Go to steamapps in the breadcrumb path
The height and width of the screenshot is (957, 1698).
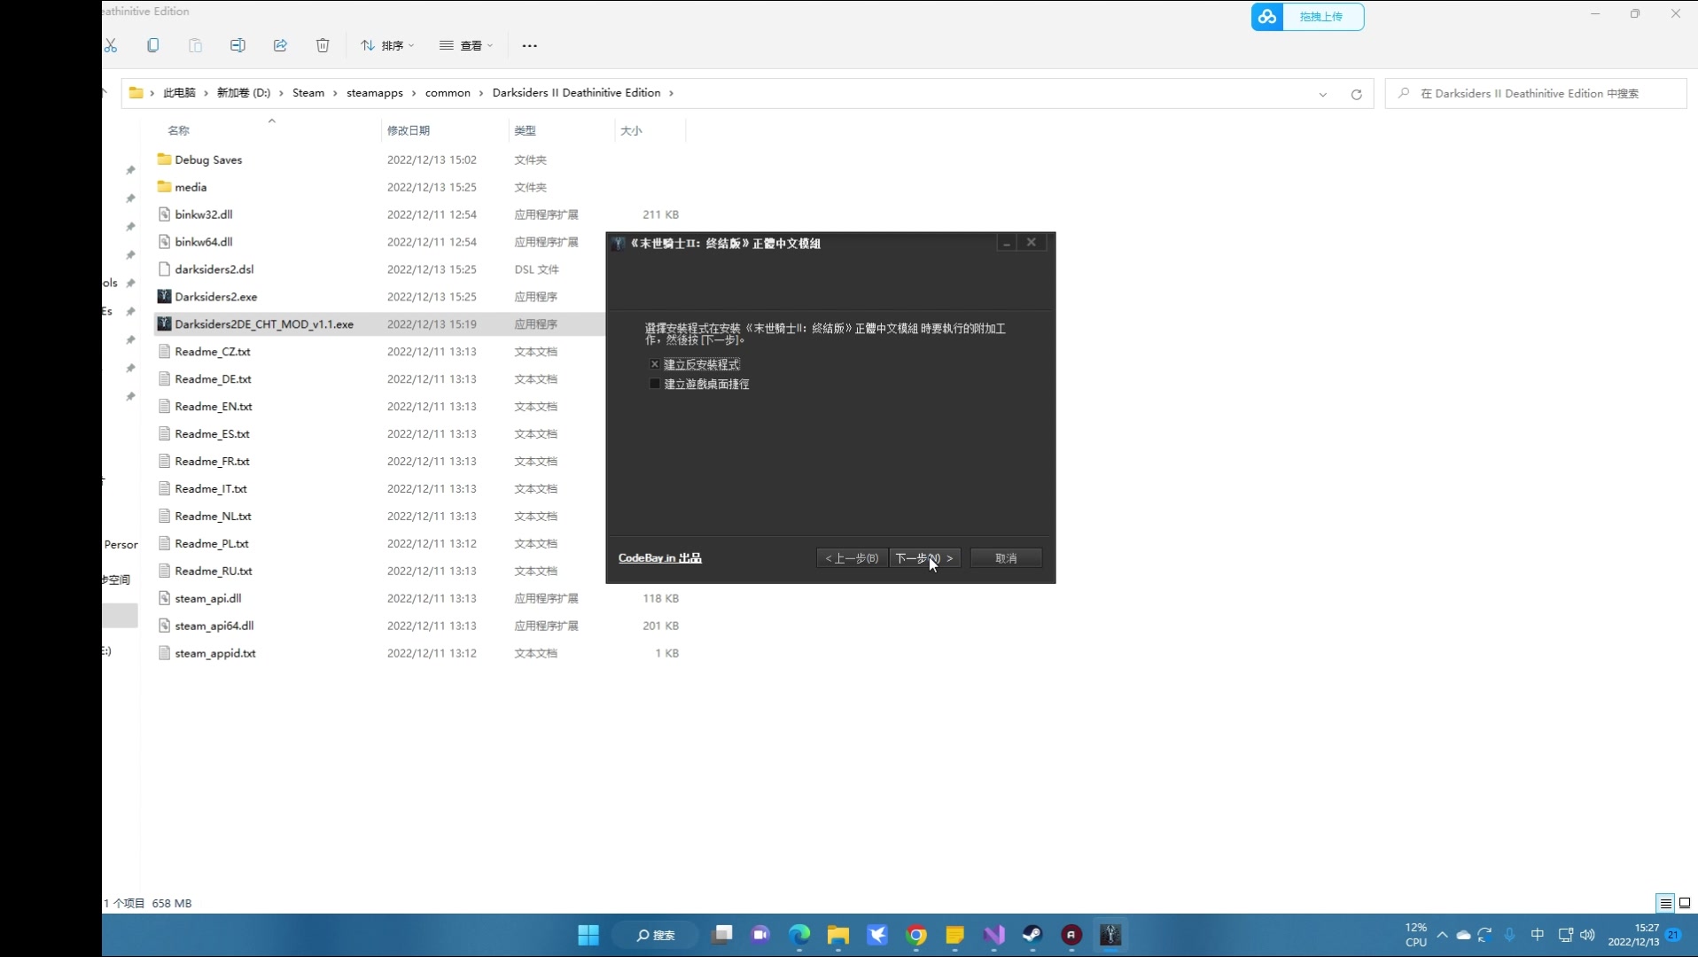(x=374, y=93)
